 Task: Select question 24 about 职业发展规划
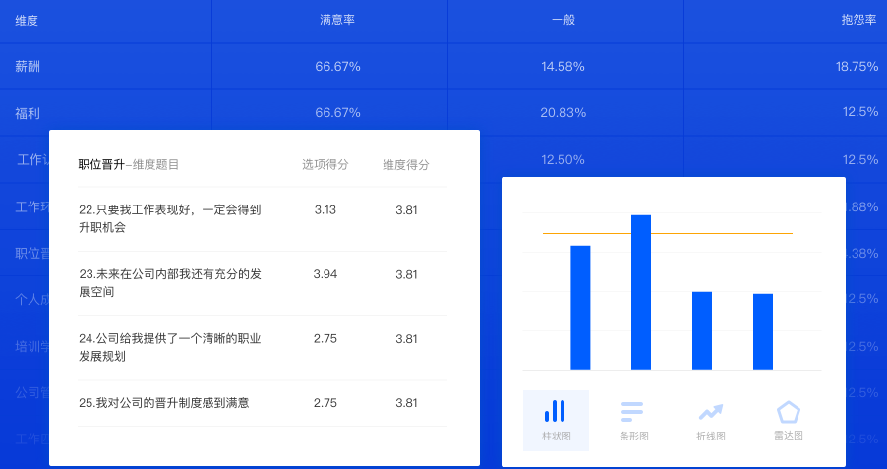click(x=170, y=347)
